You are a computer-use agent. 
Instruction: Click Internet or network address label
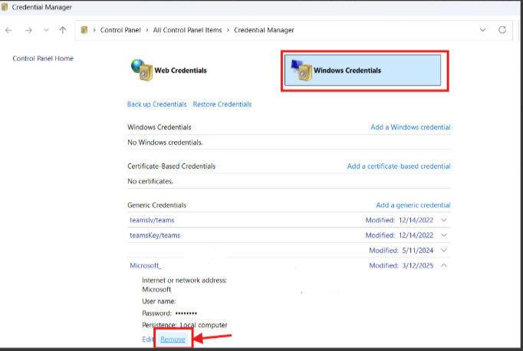pyautogui.click(x=185, y=280)
